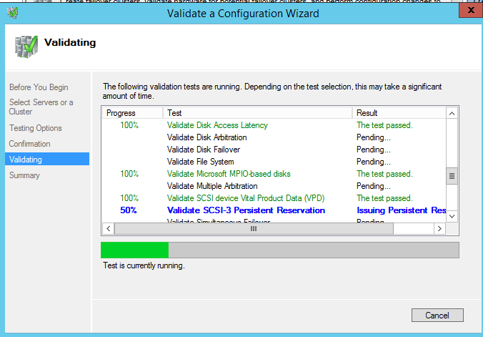Click the test list scroll up arrow

452,114
